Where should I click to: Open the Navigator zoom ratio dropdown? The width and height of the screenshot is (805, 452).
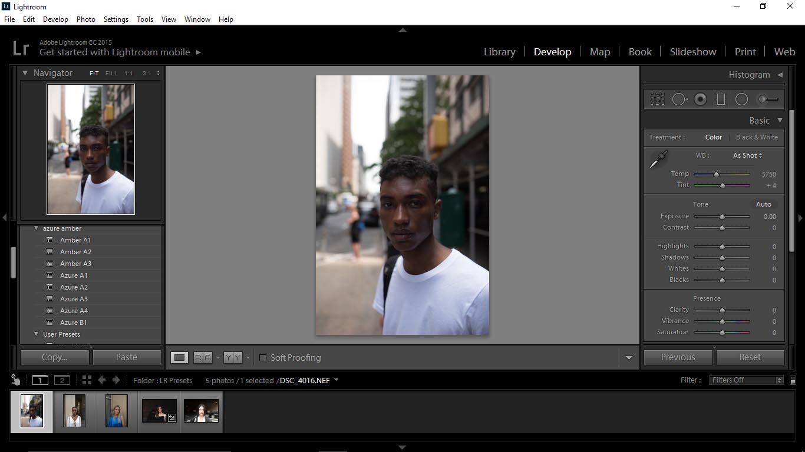click(158, 74)
